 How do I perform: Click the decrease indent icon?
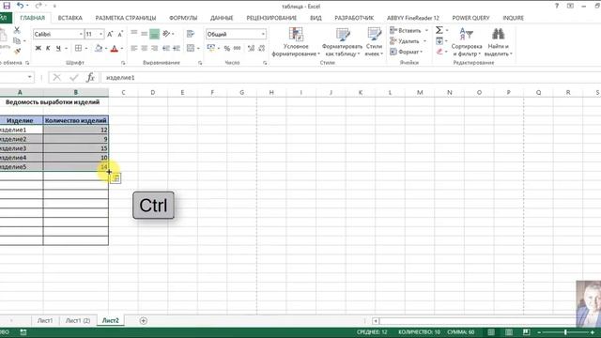[x=166, y=48]
